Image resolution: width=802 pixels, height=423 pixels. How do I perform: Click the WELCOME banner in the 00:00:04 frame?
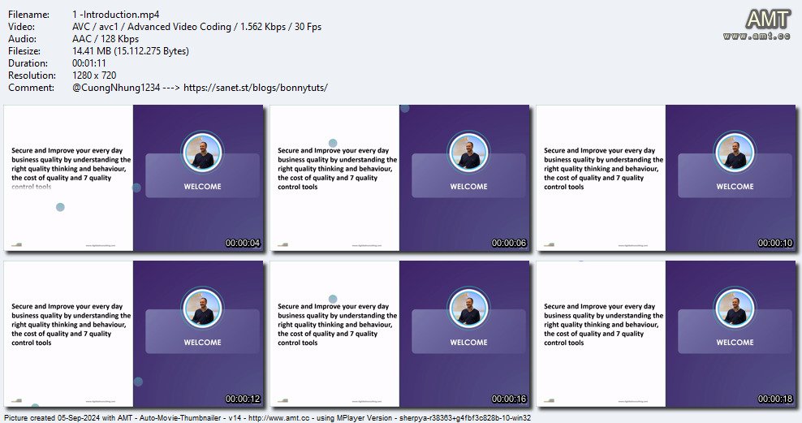[x=203, y=175]
